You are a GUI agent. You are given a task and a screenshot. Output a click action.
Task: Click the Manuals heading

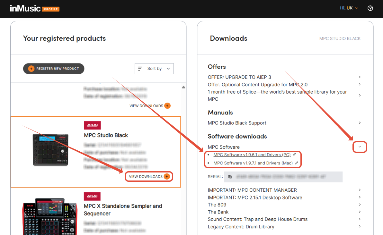(220, 113)
